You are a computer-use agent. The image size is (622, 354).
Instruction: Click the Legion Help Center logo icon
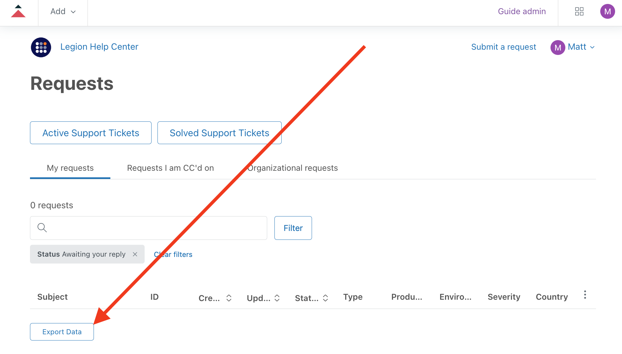[41, 47]
